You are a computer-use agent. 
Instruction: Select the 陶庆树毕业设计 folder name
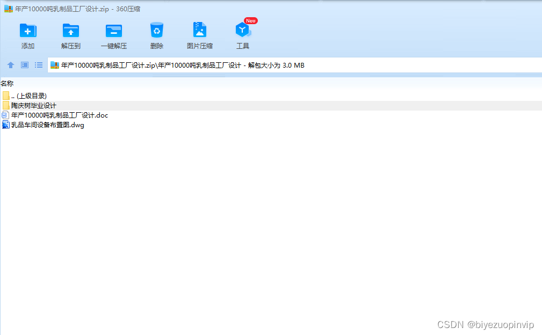coord(33,105)
